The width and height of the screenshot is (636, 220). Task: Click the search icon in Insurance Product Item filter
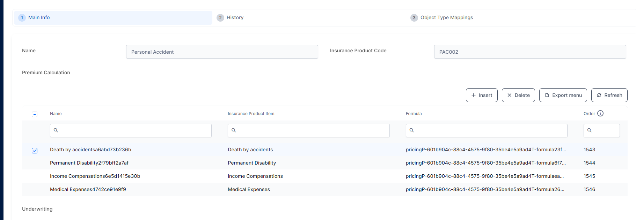234,130
